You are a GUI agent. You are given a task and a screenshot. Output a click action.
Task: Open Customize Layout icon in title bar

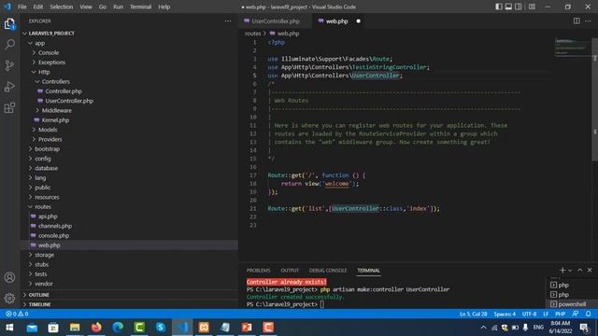[532, 7]
